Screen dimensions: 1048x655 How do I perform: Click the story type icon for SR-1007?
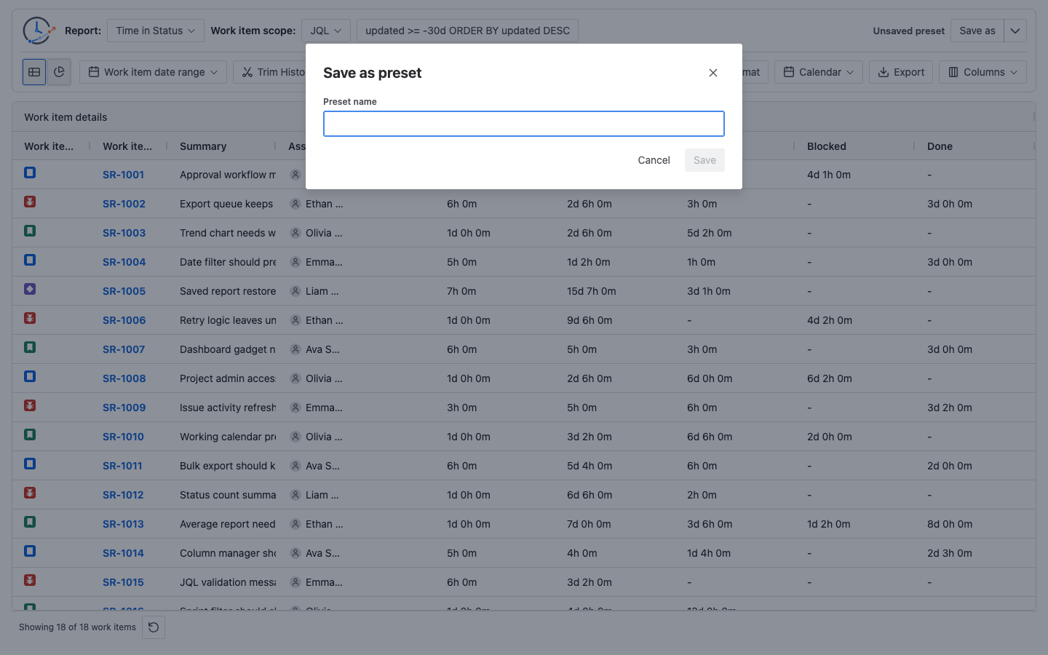click(x=30, y=347)
